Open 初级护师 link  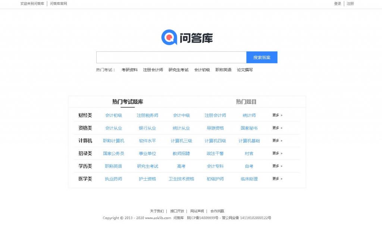click(215, 179)
